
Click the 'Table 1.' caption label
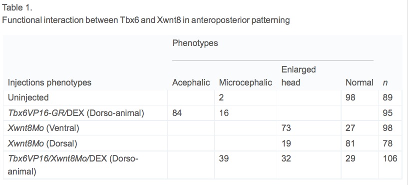[x=17, y=7]
